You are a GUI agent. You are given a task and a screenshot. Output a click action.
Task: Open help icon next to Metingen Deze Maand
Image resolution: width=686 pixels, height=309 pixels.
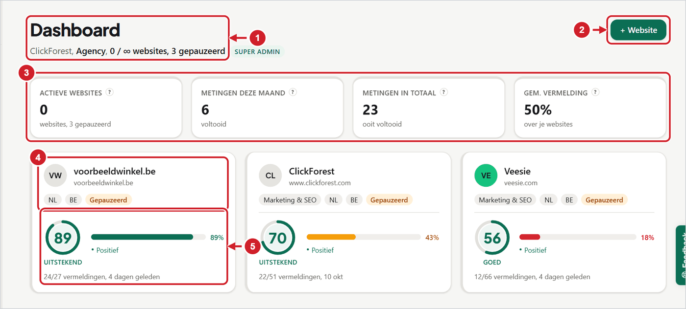pos(293,92)
